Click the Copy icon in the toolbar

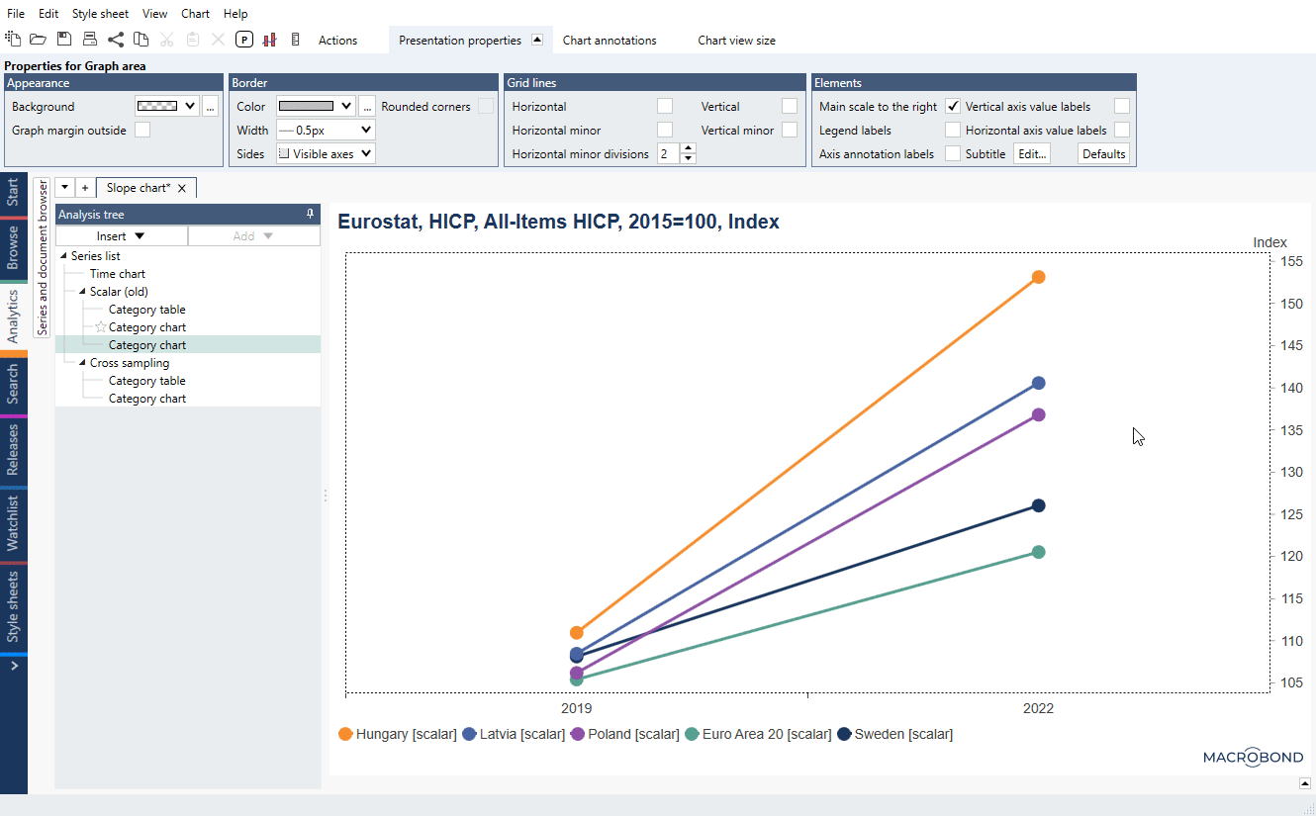[141, 40]
